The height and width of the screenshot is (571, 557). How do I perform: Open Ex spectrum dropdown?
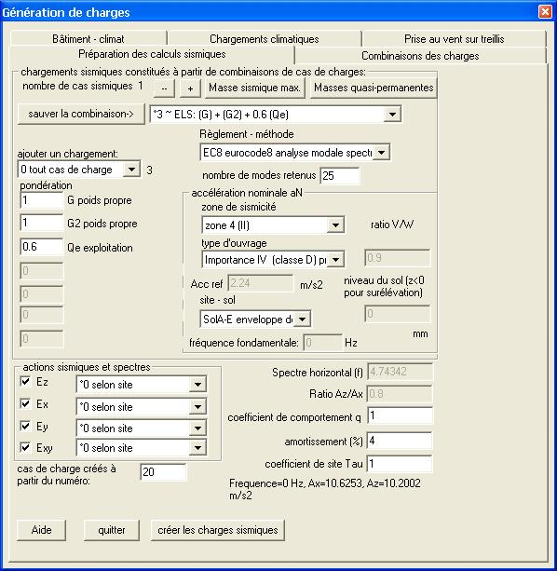pyautogui.click(x=197, y=407)
